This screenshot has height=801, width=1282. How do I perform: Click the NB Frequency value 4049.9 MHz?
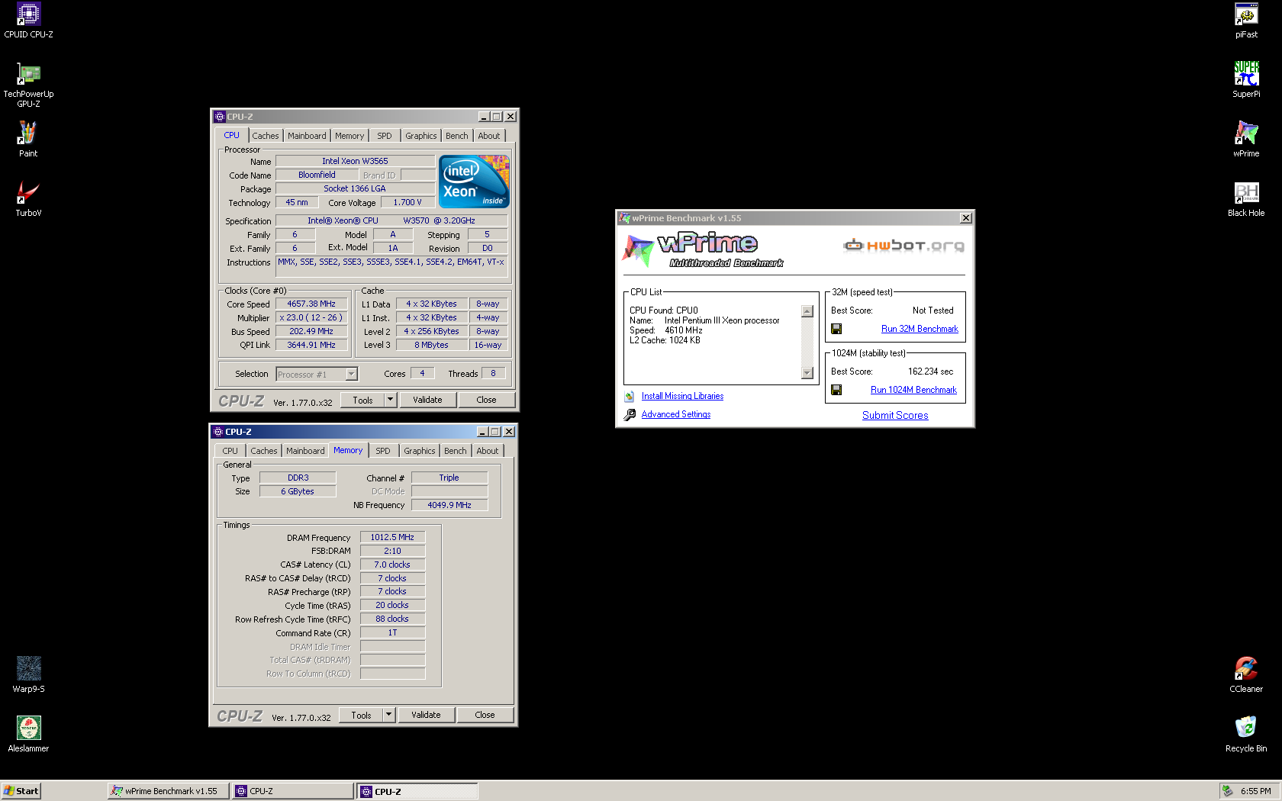(449, 505)
